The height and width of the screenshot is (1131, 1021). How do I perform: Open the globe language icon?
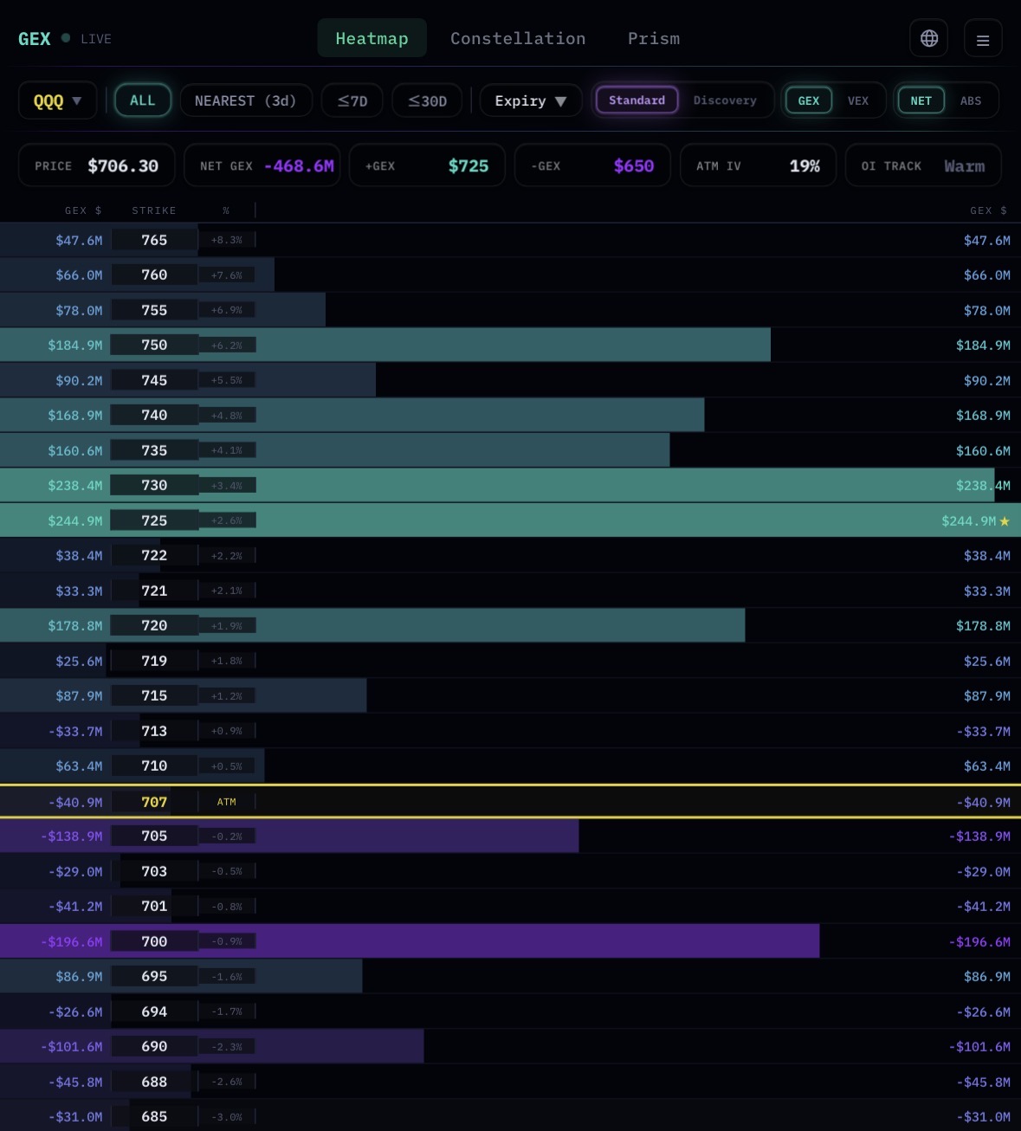point(929,38)
